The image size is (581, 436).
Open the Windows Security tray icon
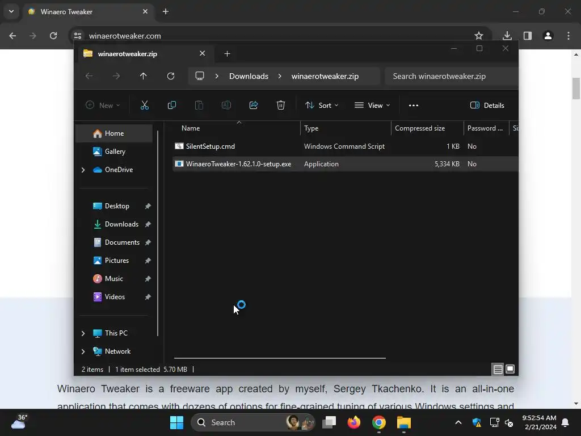(477, 422)
